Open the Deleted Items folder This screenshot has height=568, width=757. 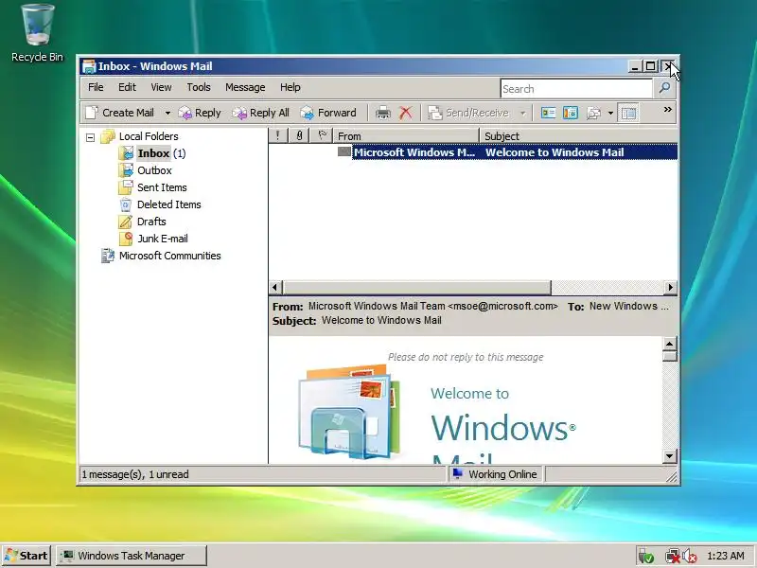(x=169, y=204)
